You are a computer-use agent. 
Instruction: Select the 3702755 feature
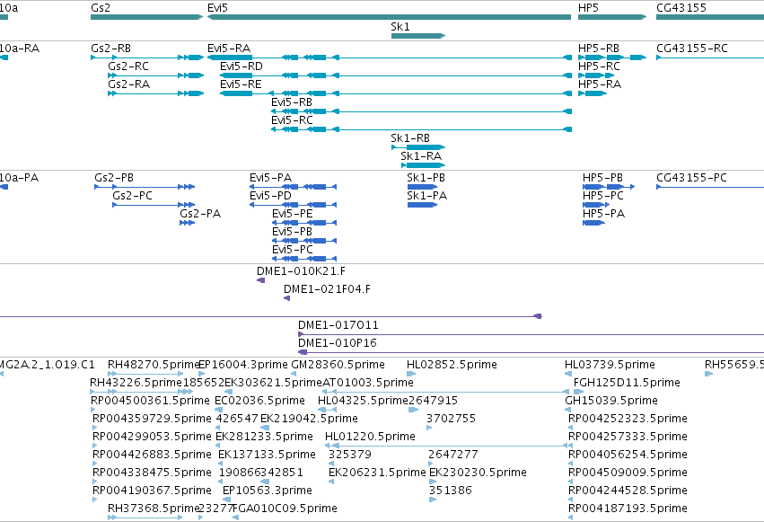[x=429, y=428]
